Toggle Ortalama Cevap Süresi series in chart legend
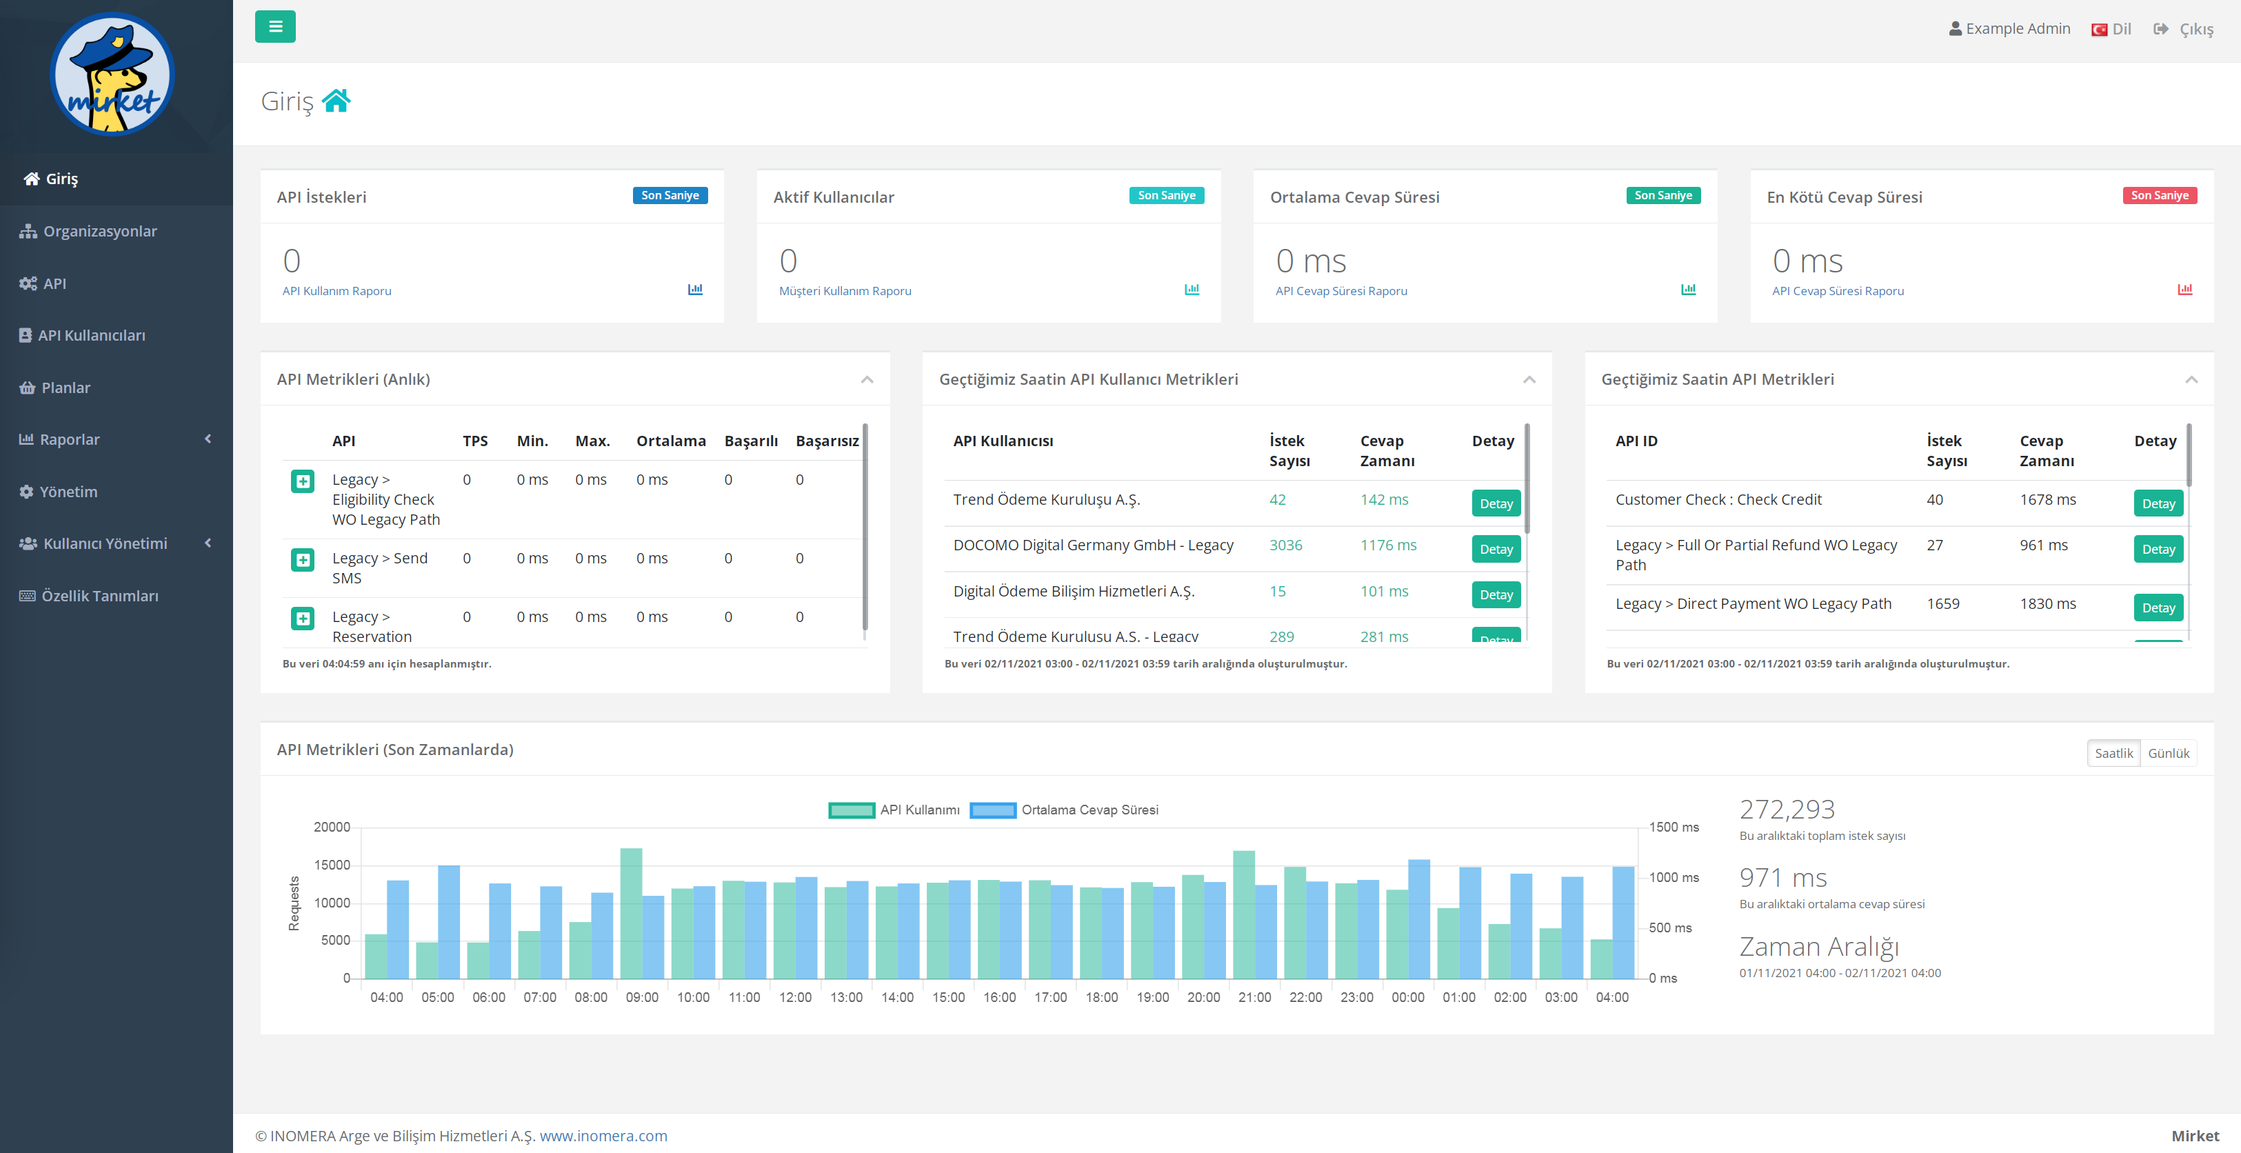The width and height of the screenshot is (2241, 1153). (x=1064, y=810)
